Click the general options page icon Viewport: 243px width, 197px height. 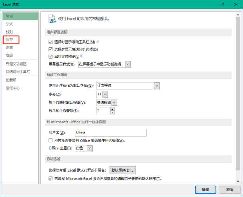(x=52, y=19)
